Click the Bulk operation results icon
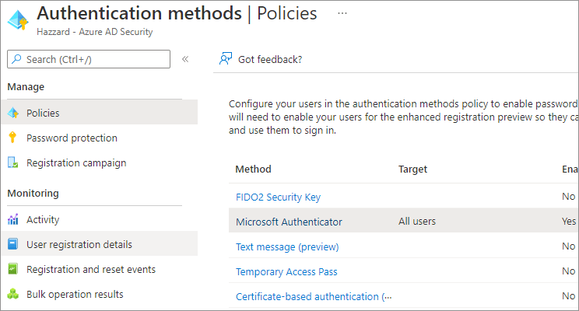579x311 pixels. coord(12,295)
